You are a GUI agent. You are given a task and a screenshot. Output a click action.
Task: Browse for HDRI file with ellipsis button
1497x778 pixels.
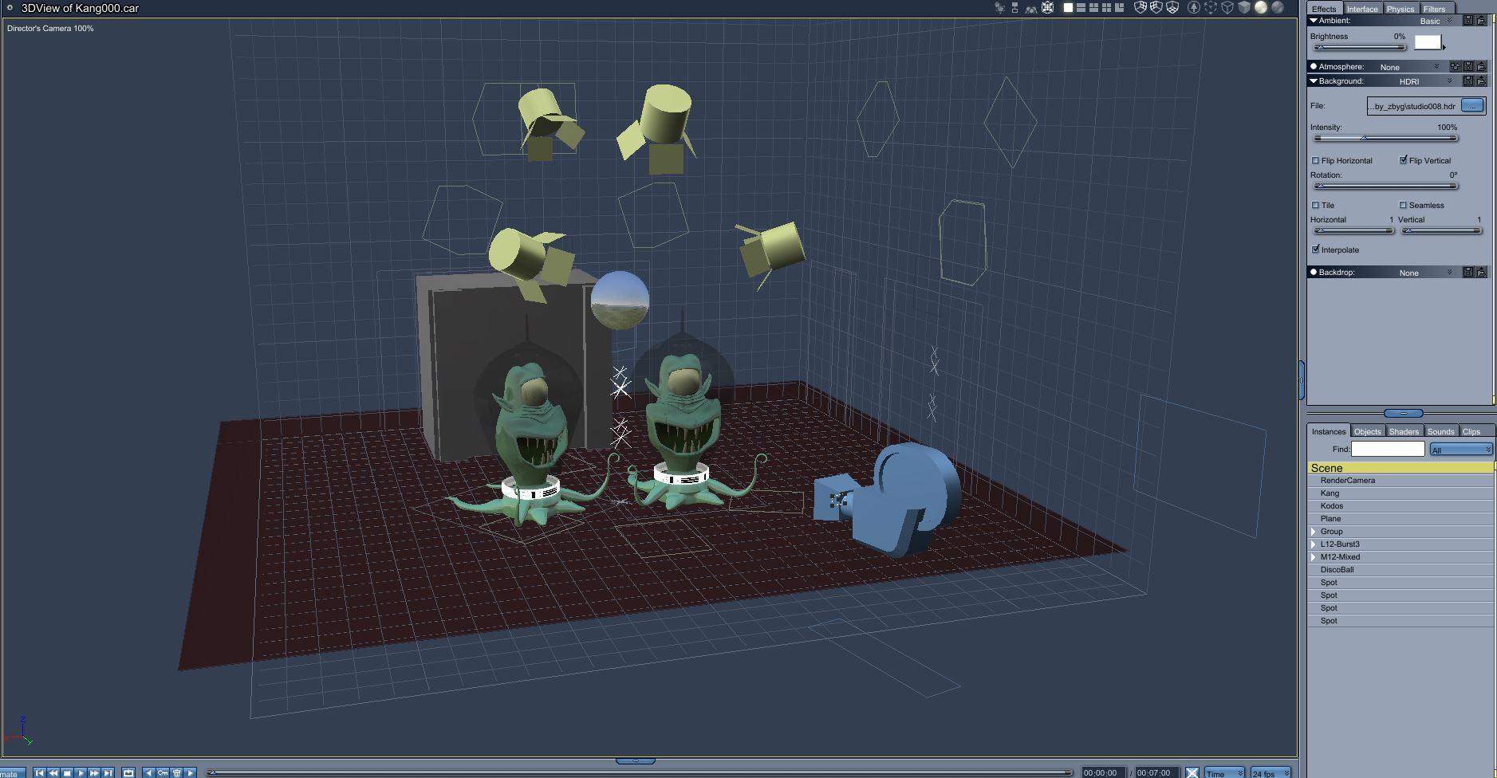pos(1472,105)
